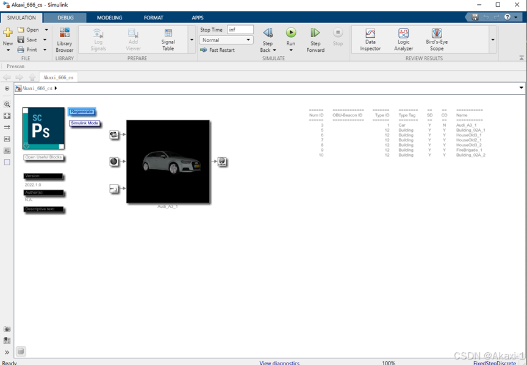Viewport: 527px width, 365px height.
Task: Click the Print icon
Action: (x=21, y=50)
